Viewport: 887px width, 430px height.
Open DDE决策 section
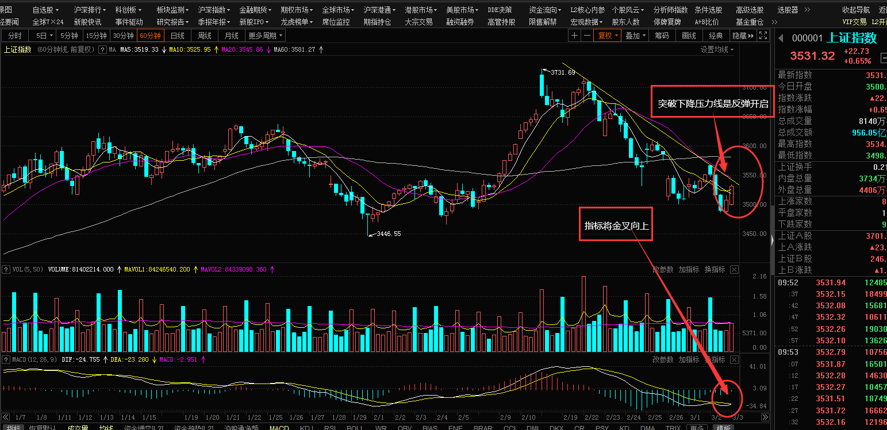point(500,10)
